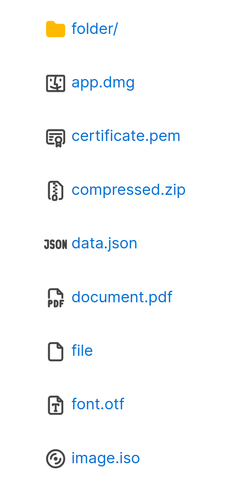Open the folder/ link
This screenshot has width=244, height=484.
(95, 29)
